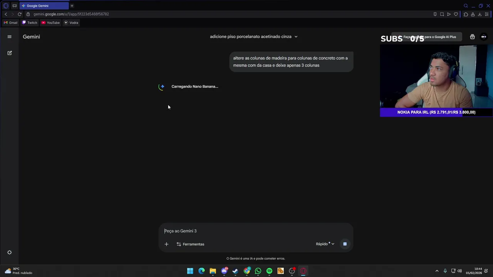The width and height of the screenshot is (493, 277).
Task: Click the browser tab search magnifier
Action: (466, 6)
